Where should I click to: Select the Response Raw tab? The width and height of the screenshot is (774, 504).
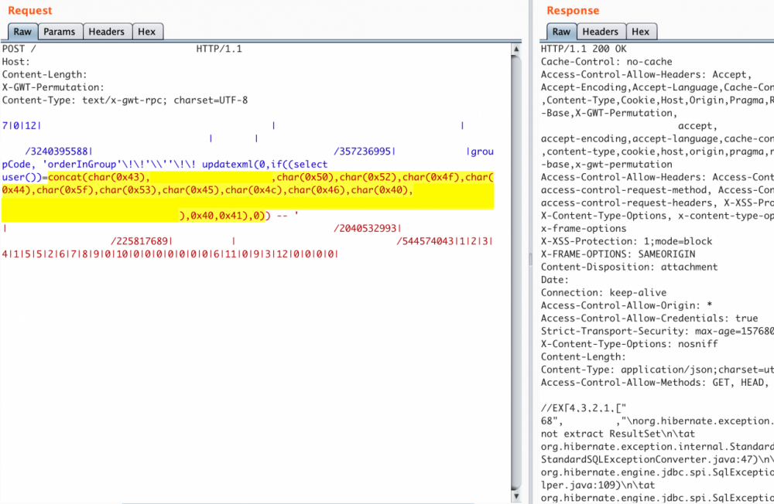click(x=561, y=32)
